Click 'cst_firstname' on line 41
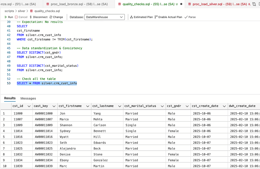The image size is (260, 169). coord(28,31)
